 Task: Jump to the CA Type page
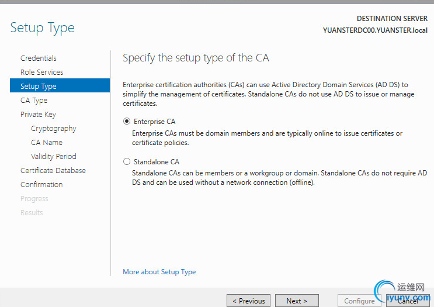pos(34,101)
